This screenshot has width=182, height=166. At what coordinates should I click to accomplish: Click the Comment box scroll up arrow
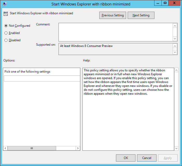click(175, 26)
